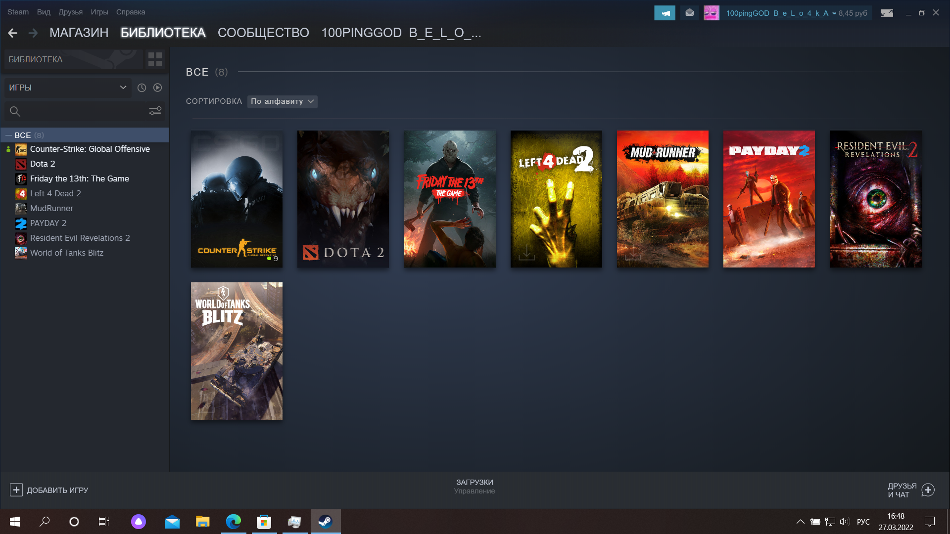Click the CS:GO icon in sidebar

click(21, 149)
